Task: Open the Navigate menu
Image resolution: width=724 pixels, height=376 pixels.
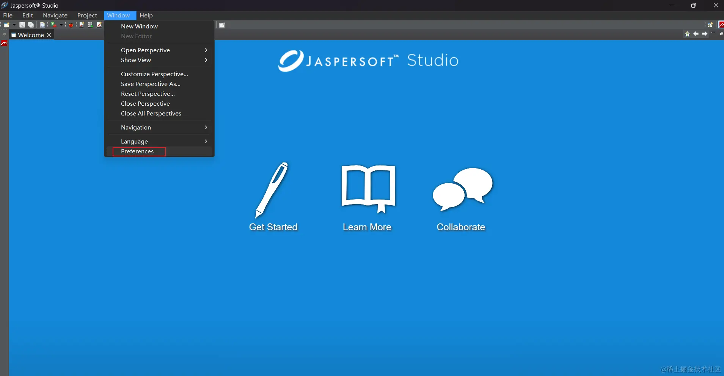Action: pos(55,16)
